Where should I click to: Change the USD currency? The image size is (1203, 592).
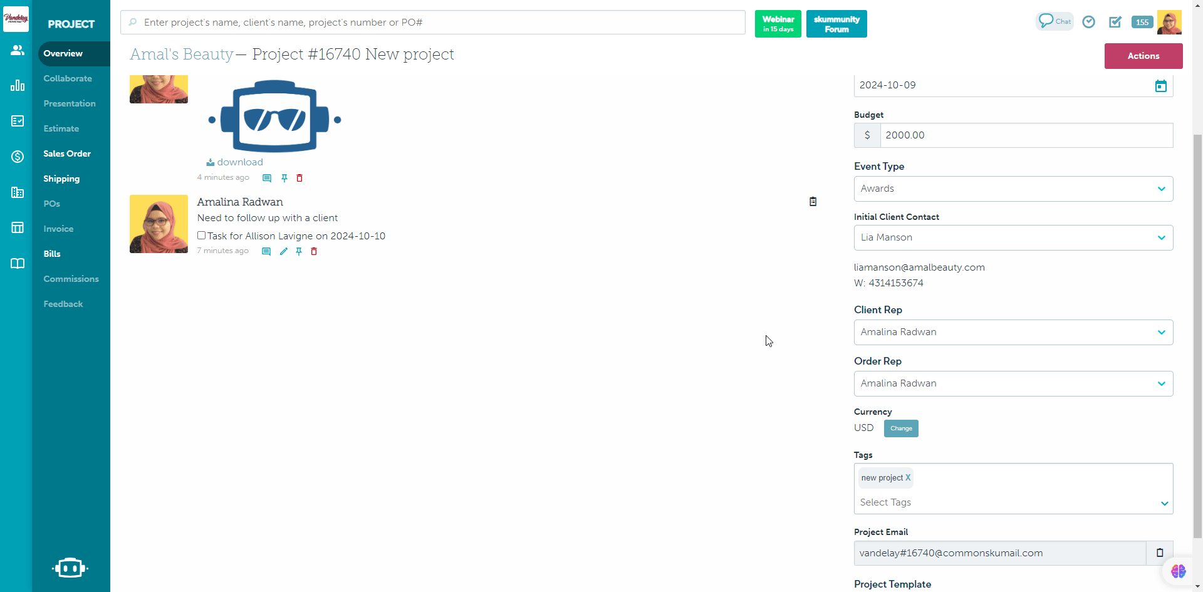900,428
